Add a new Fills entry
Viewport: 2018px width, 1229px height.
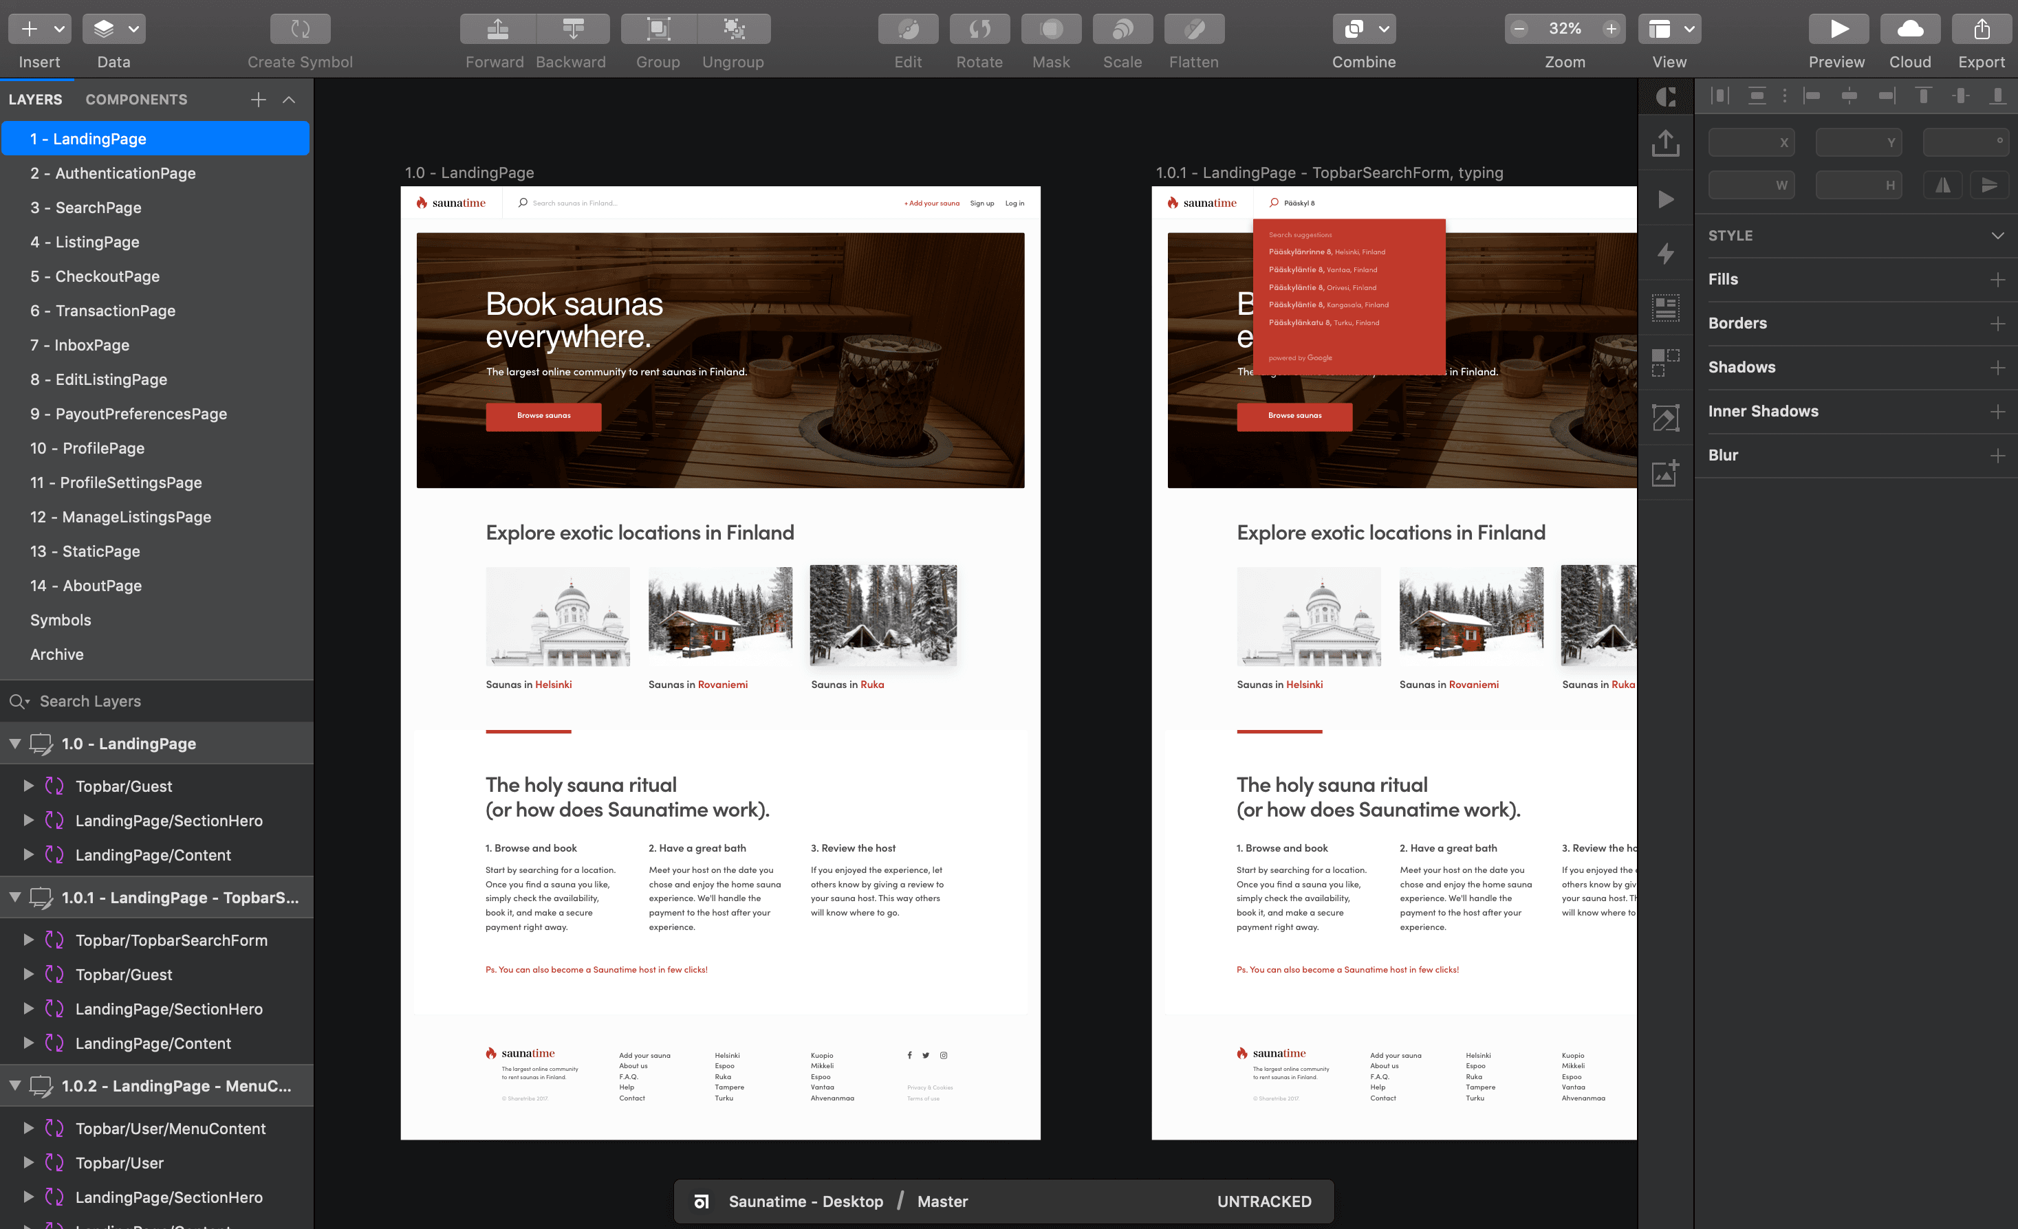[x=1997, y=280]
